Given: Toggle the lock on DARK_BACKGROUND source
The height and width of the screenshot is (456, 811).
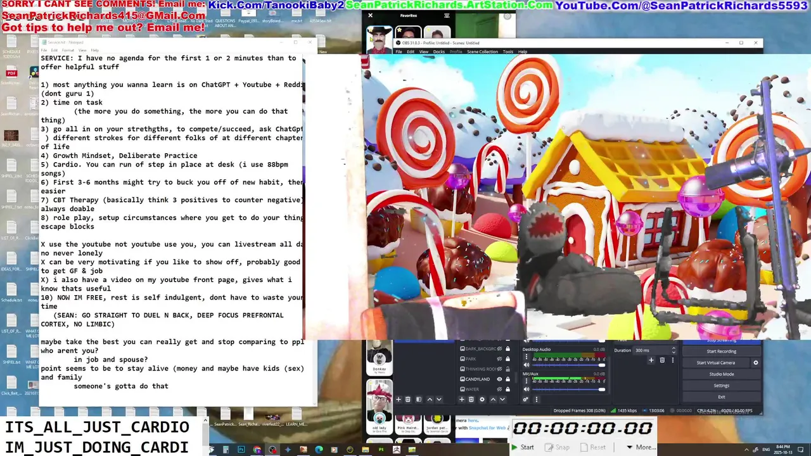Looking at the screenshot, I should [x=508, y=349].
